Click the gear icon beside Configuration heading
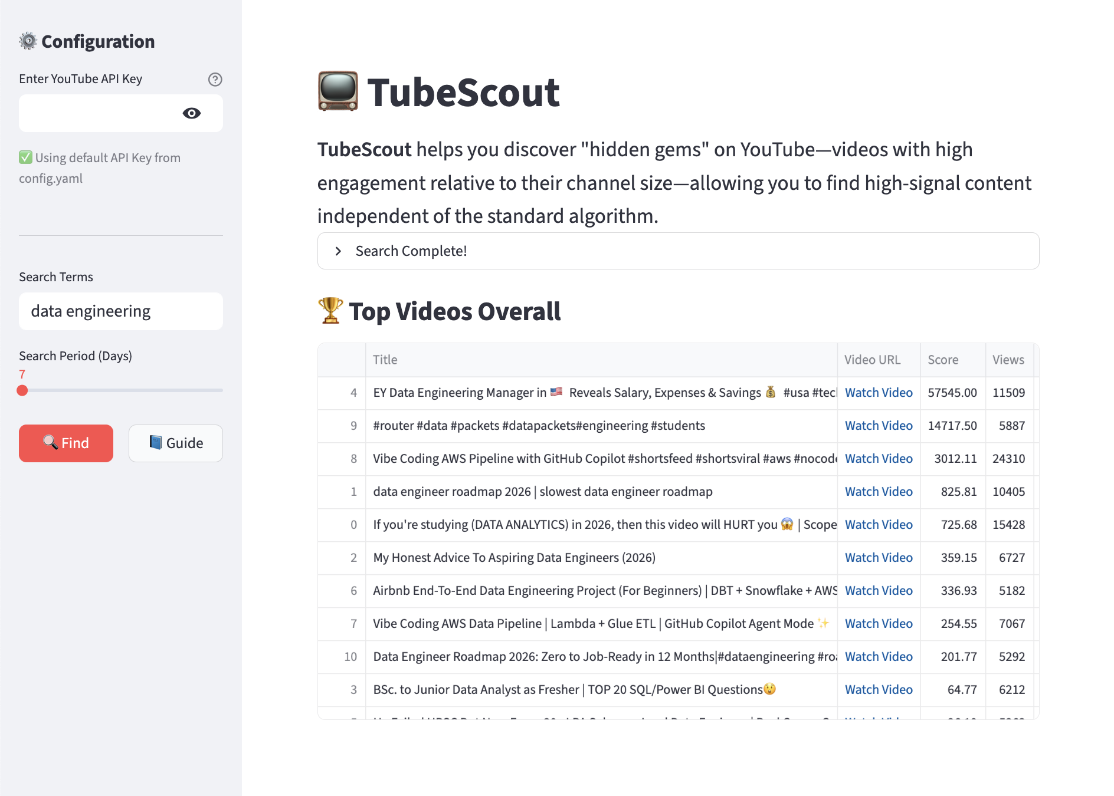The image size is (1114, 796). pos(28,41)
